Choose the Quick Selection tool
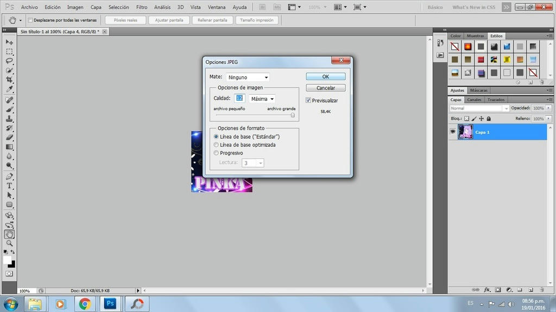The width and height of the screenshot is (556, 312). point(9,70)
